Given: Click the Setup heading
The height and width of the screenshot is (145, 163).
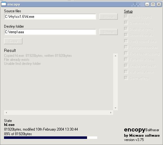Looking at the screenshot, I should [128, 11].
